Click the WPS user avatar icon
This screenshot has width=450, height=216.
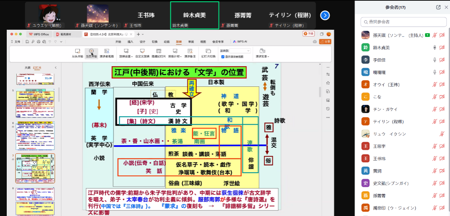[329, 34]
